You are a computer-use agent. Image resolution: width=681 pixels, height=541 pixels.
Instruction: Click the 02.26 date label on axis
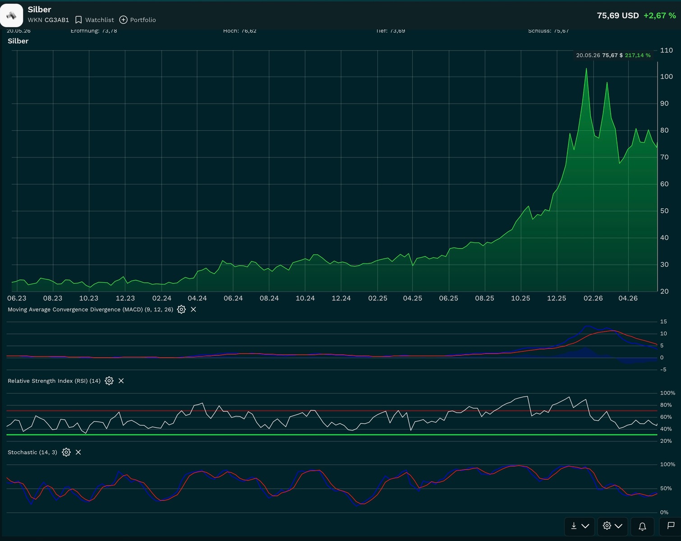[x=593, y=298]
